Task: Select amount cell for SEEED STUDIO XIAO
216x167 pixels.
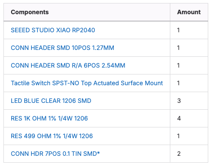Action: 189,30
